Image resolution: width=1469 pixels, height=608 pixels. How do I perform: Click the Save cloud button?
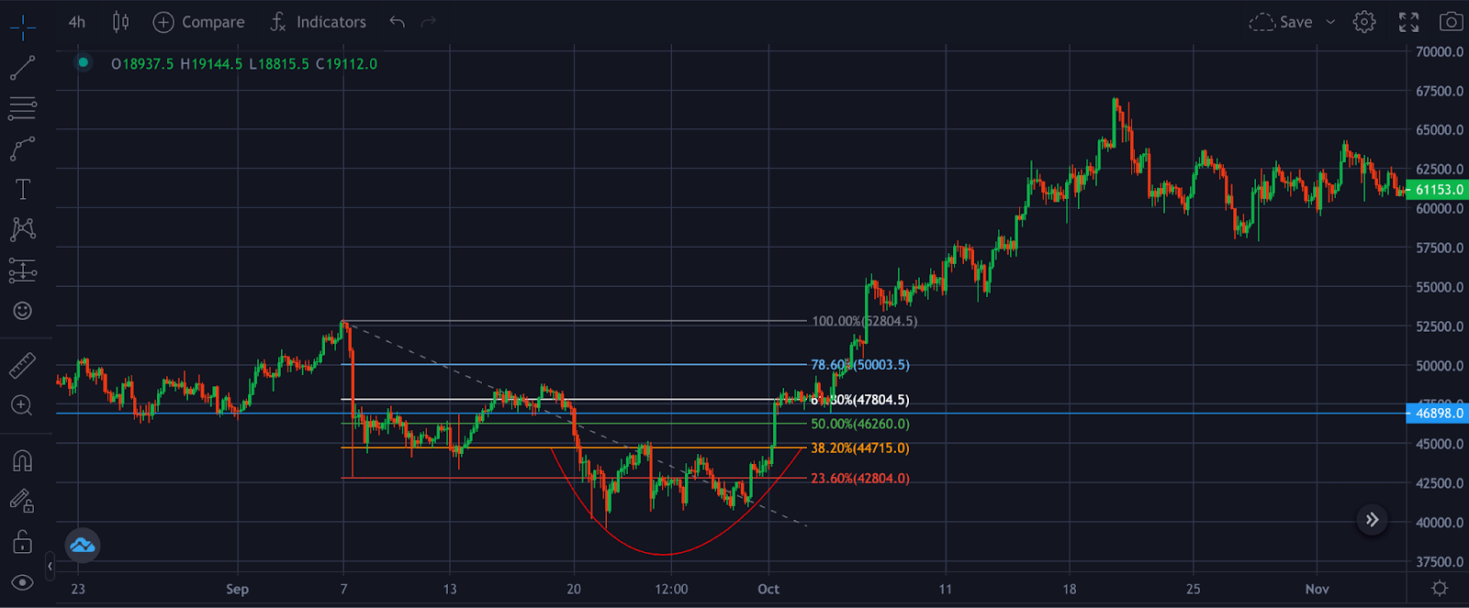tap(1282, 22)
